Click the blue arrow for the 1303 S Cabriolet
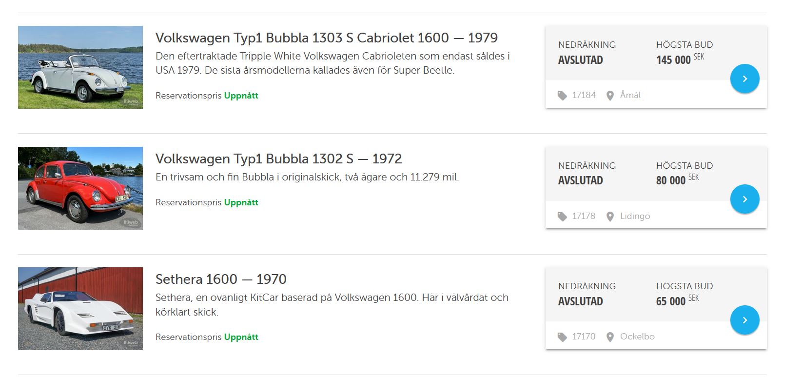The image size is (802, 377). coord(744,79)
